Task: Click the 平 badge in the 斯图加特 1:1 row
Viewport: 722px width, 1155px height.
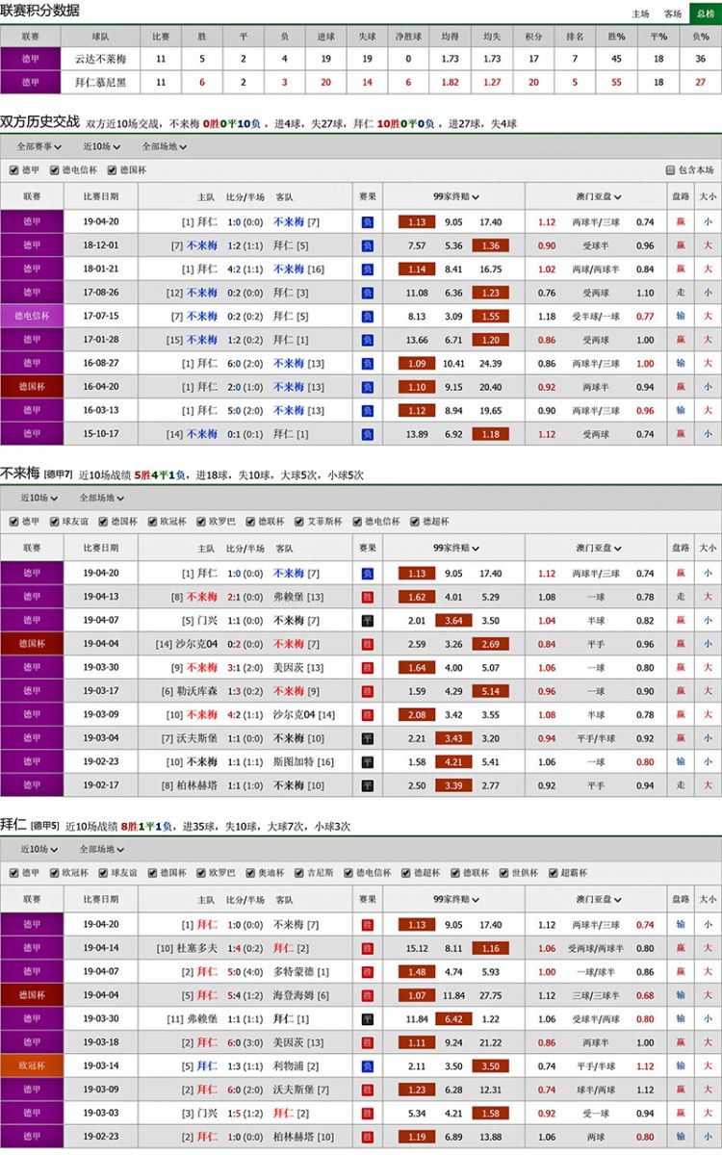Action: [367, 762]
